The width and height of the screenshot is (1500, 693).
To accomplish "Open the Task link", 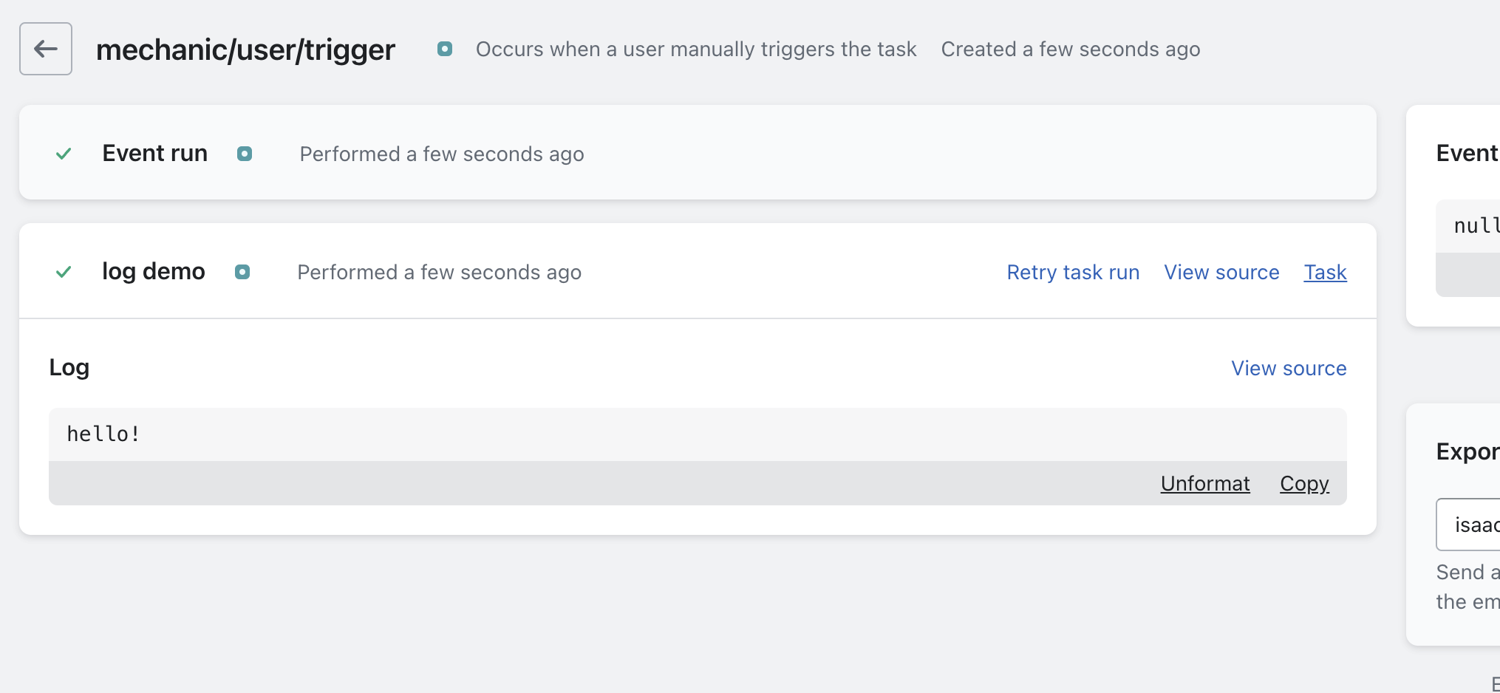I will click(x=1325, y=272).
